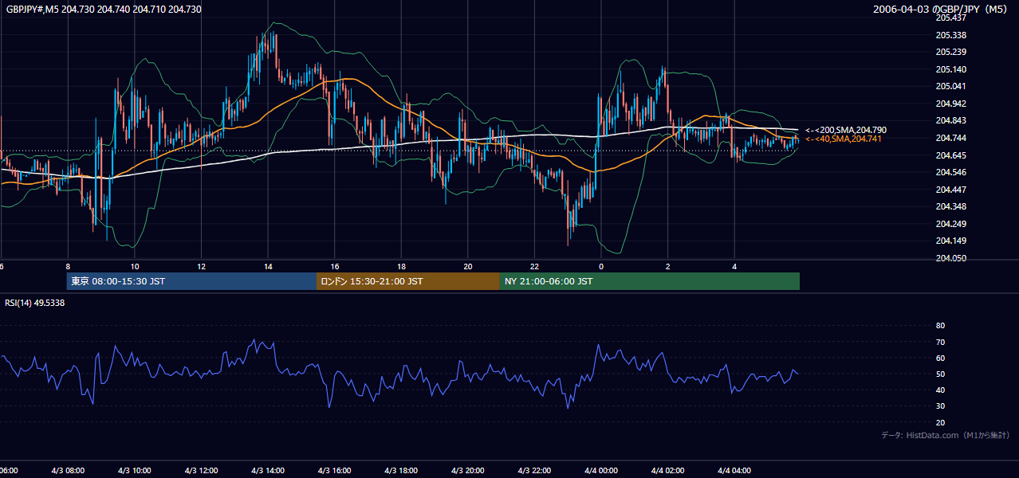
Task: Click the date label 4/3 16:00
Action: point(335,471)
